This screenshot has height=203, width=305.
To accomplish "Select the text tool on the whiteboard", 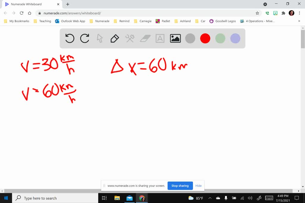I will (x=160, y=38).
